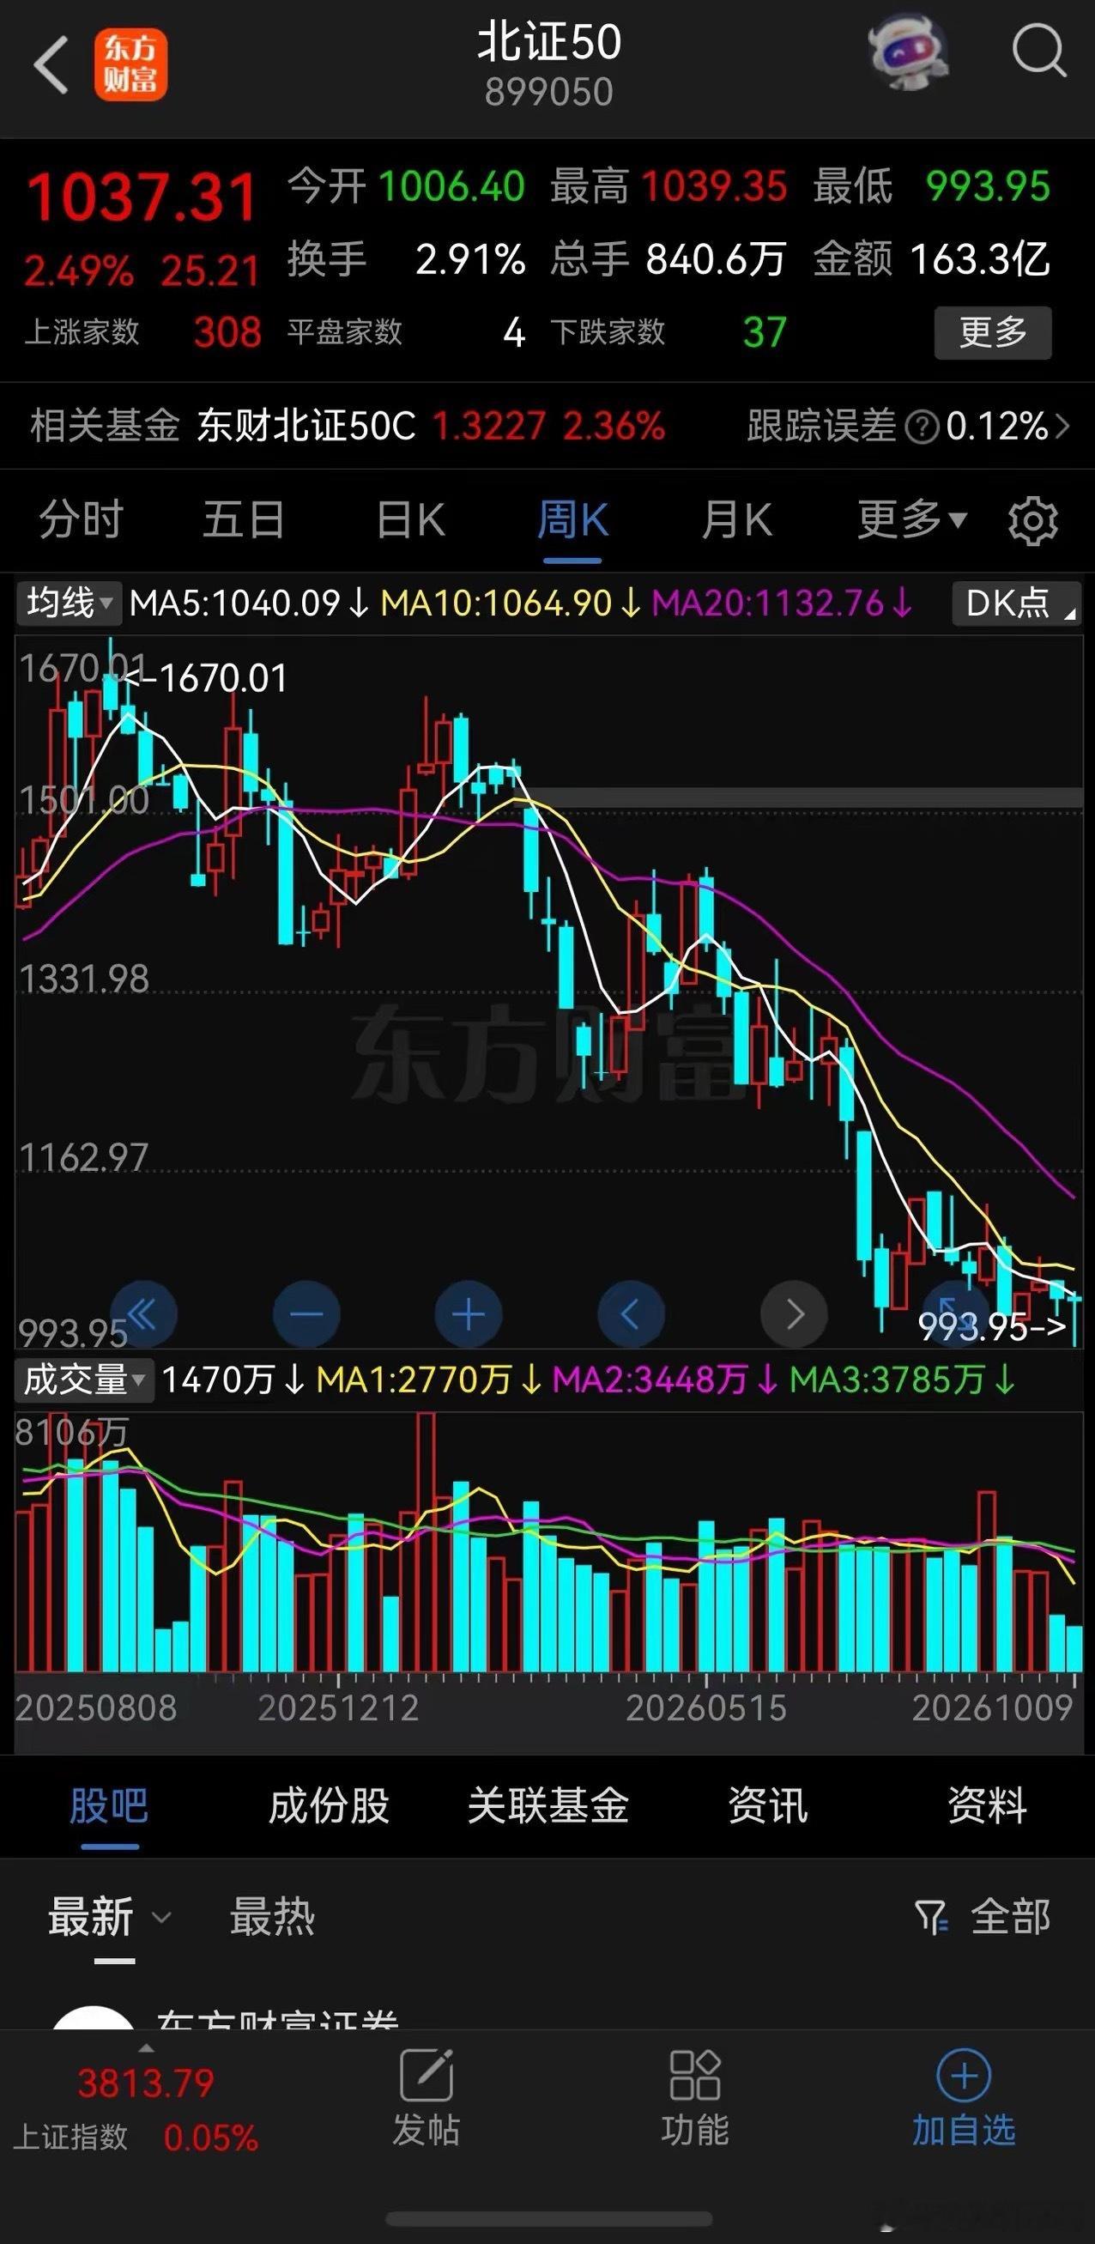The height and width of the screenshot is (2244, 1095).
Task: Switch to 五日 chart tab
Action: [x=244, y=520]
